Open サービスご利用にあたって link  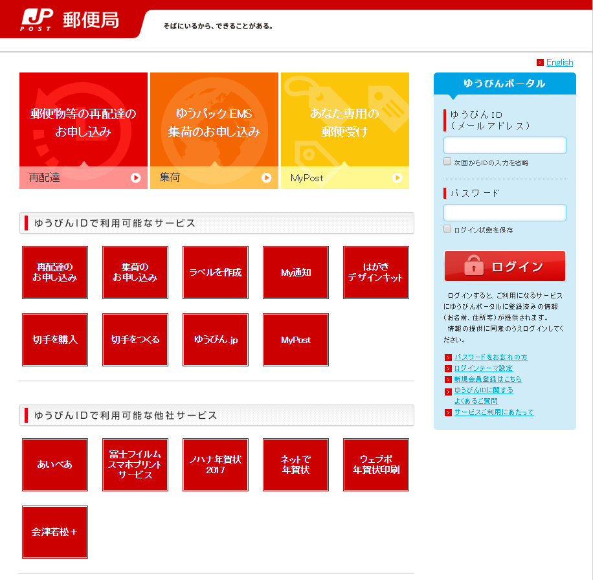(x=494, y=412)
